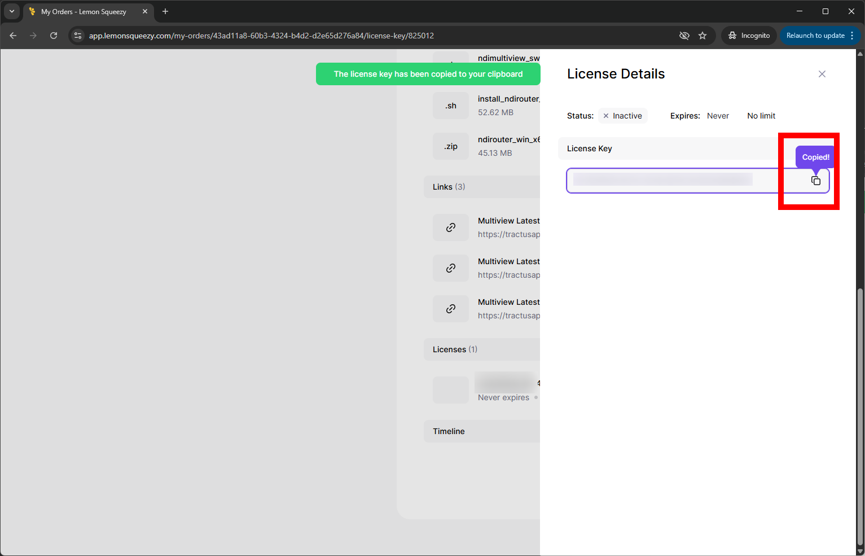View site information icon in address bar
This screenshot has height=556, width=865.
point(78,36)
